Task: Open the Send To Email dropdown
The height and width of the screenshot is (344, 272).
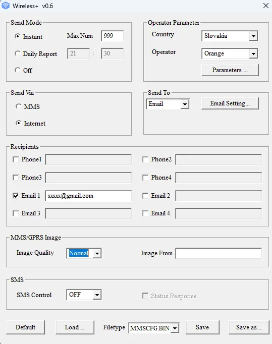Action: pyautogui.click(x=168, y=104)
